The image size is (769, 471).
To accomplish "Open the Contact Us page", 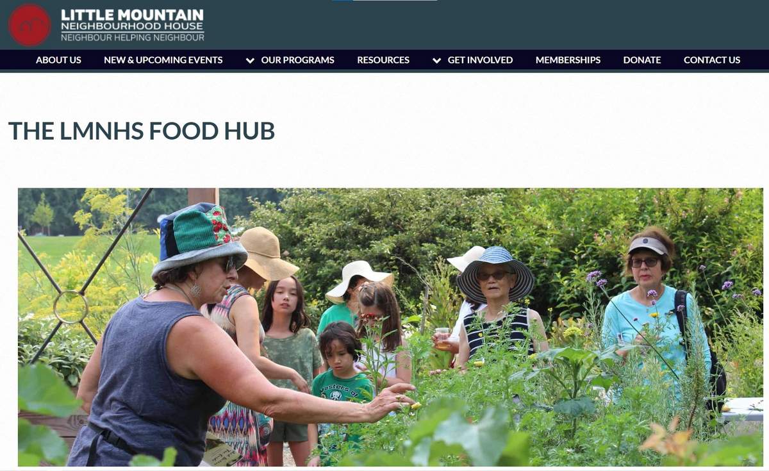I will (712, 60).
